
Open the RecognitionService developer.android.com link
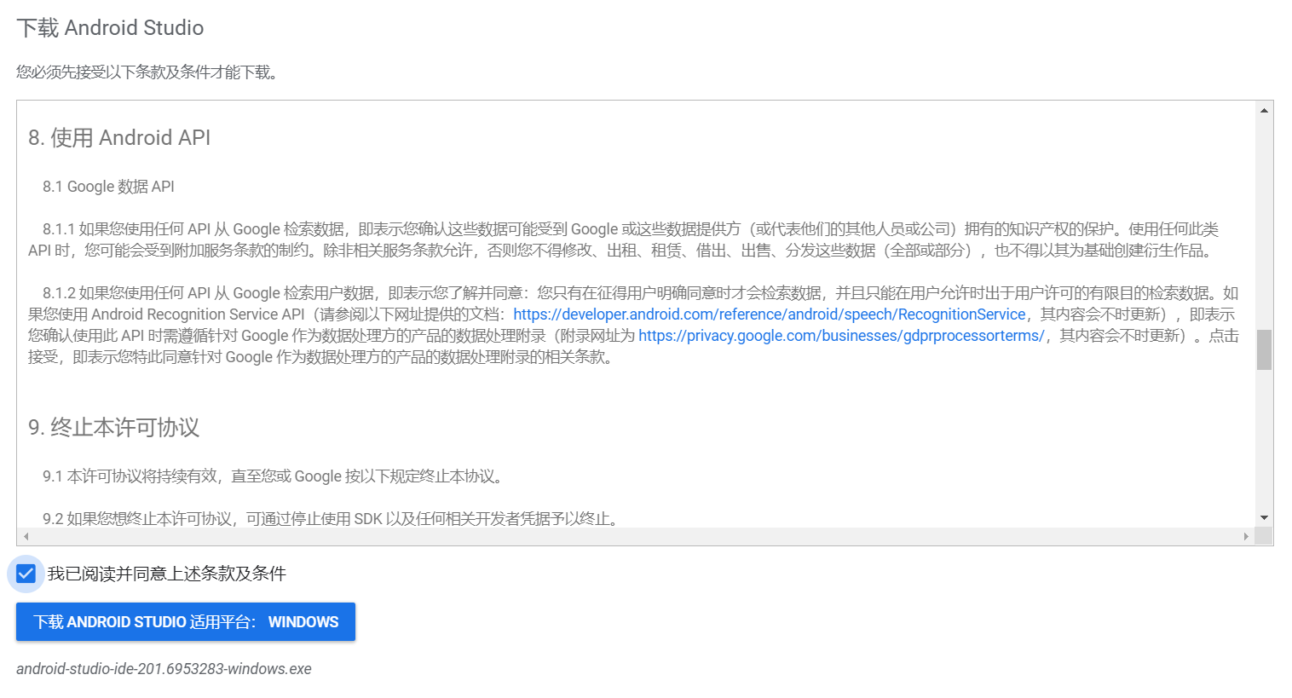tap(770, 314)
